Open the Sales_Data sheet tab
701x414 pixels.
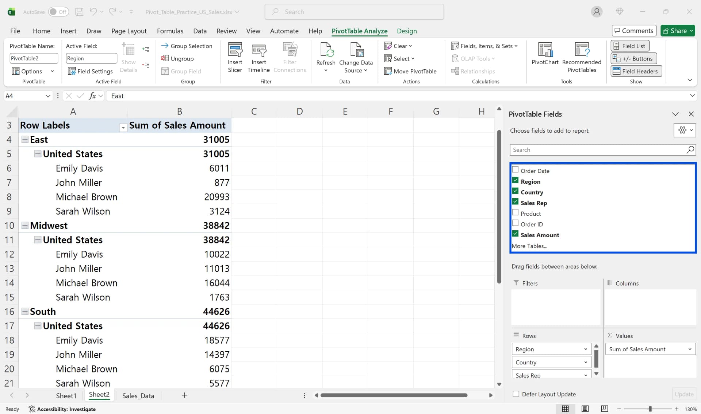click(138, 395)
